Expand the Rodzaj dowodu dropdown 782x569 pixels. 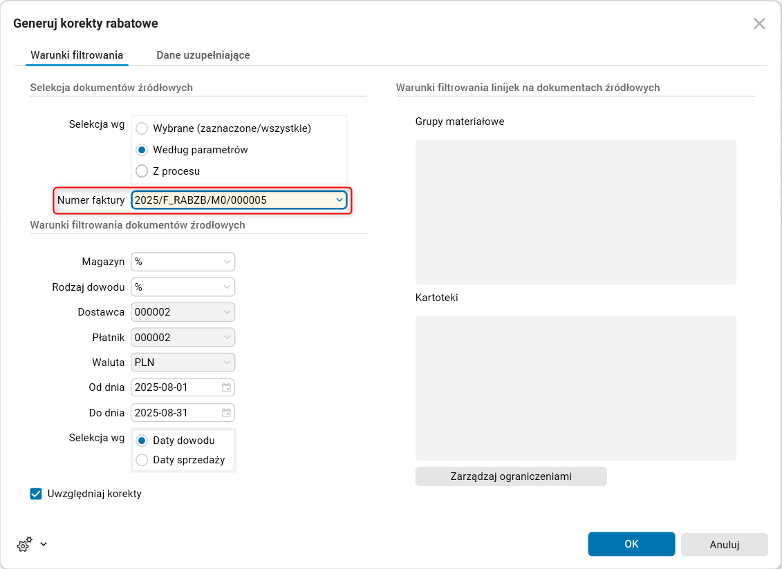pos(227,287)
